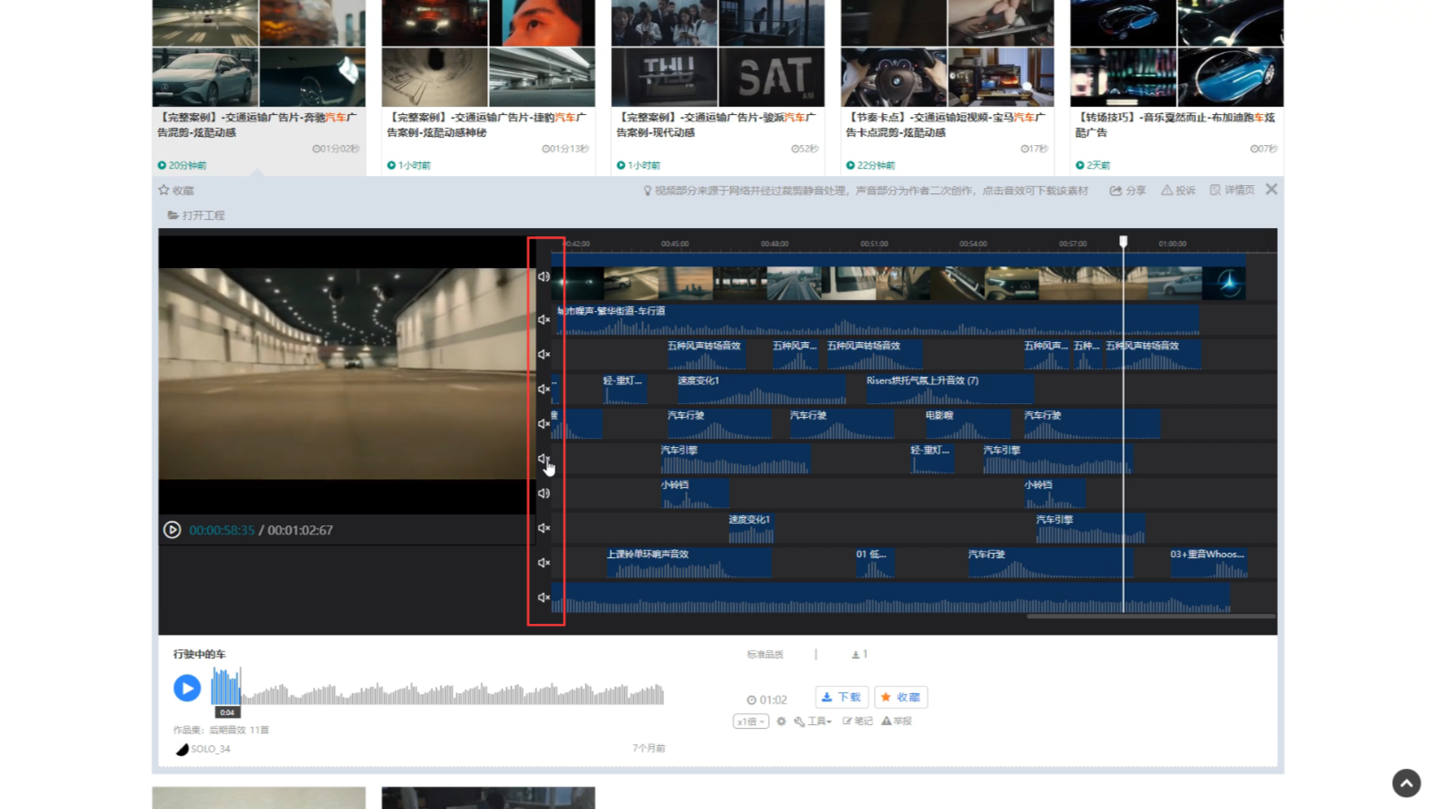
Task: Mute the video track speaker icon
Action: point(544,276)
